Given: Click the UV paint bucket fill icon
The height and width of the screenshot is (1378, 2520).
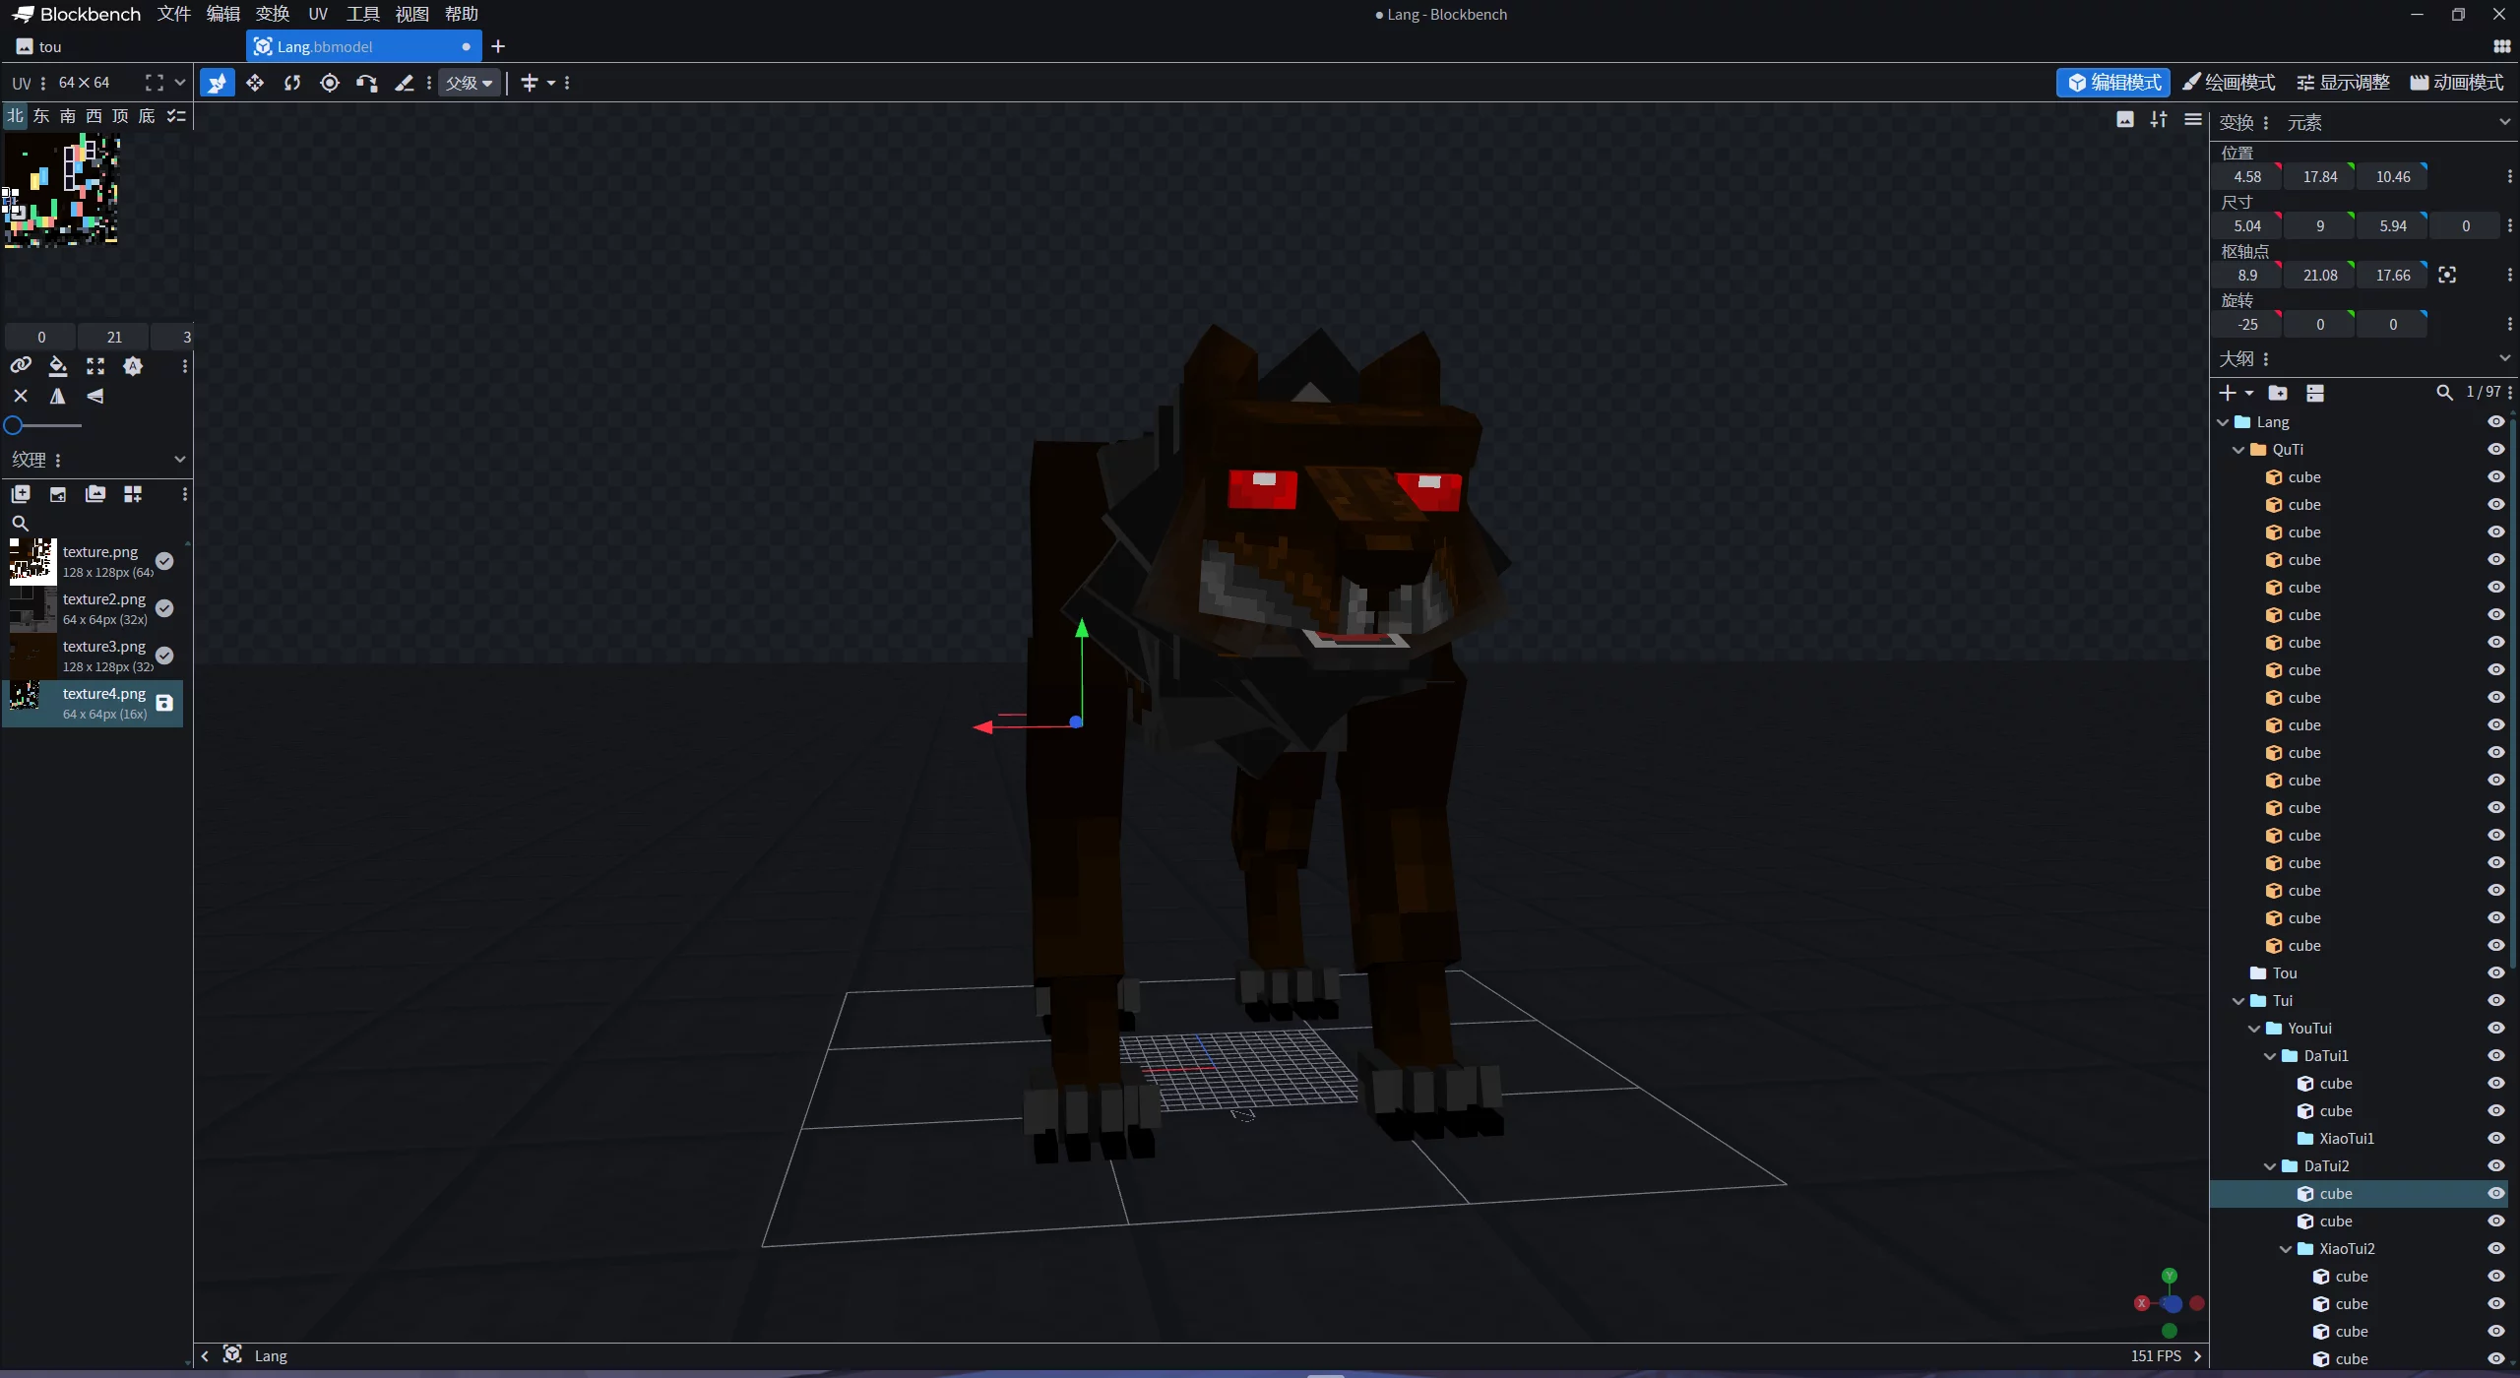Looking at the screenshot, I should (58, 366).
